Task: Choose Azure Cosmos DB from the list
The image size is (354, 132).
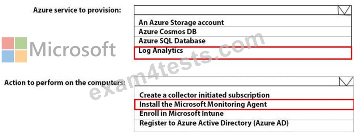Action: (168, 32)
